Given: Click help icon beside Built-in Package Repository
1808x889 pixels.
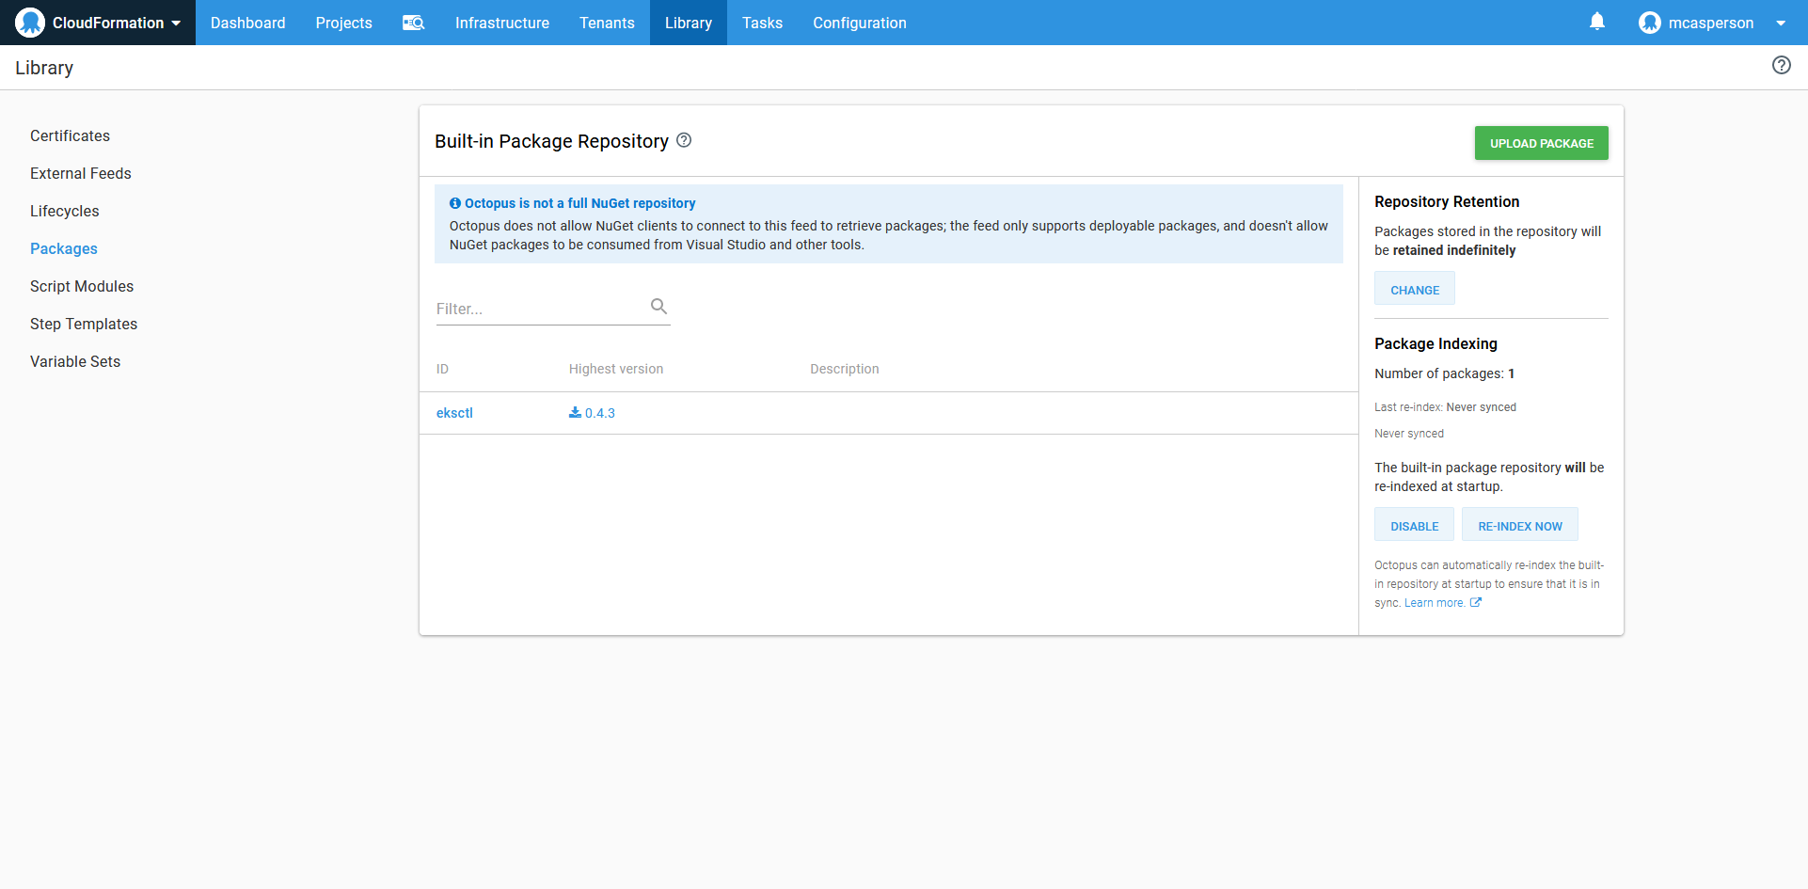Looking at the screenshot, I should [x=684, y=140].
